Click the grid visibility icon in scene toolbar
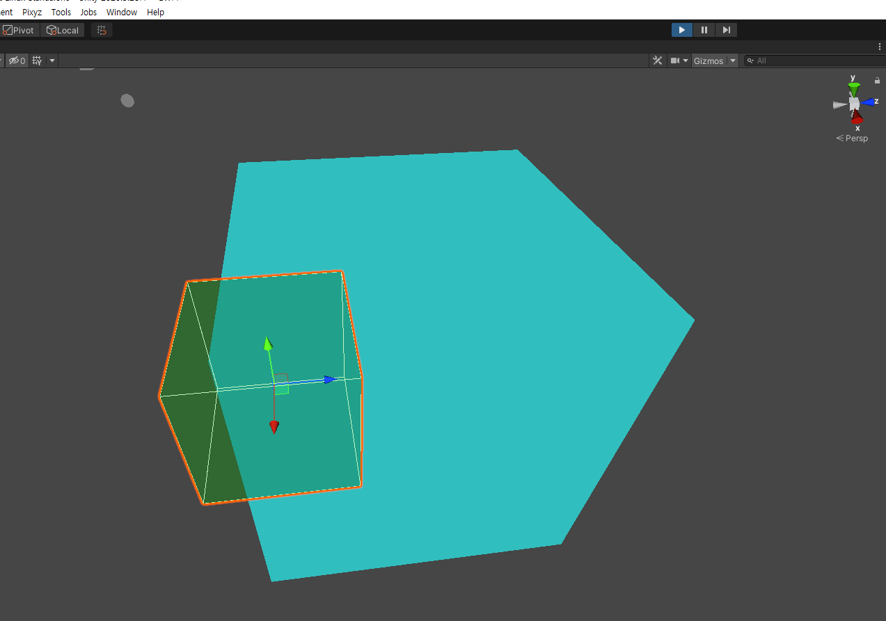This screenshot has width=886, height=621. (x=36, y=60)
